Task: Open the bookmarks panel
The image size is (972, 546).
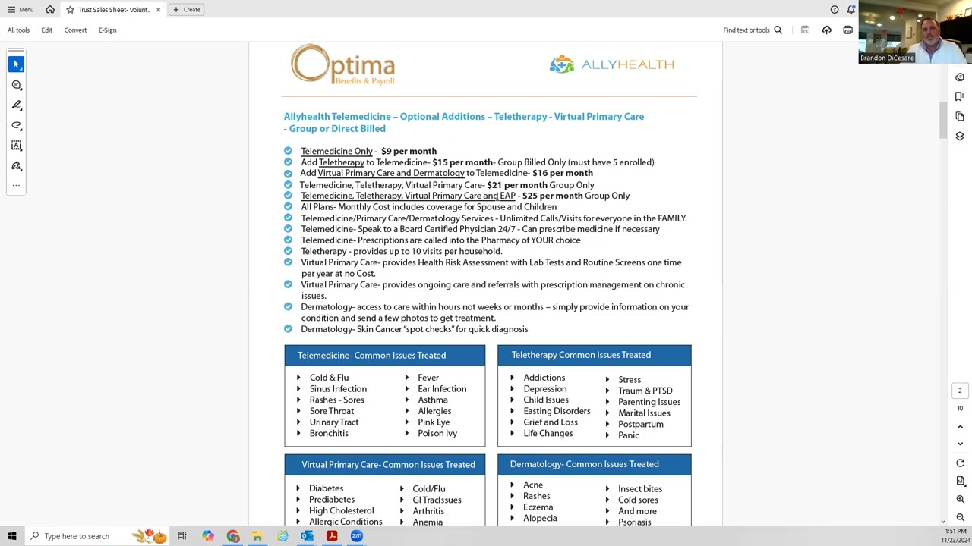Action: point(960,96)
